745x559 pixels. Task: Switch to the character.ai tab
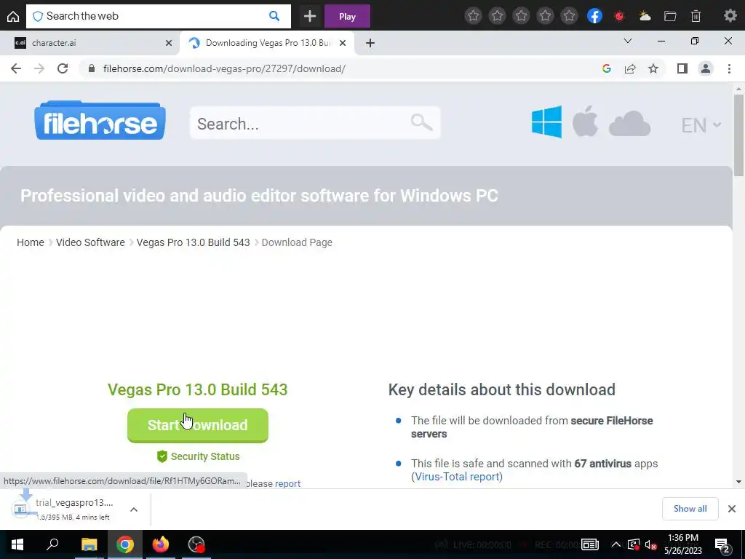89,43
